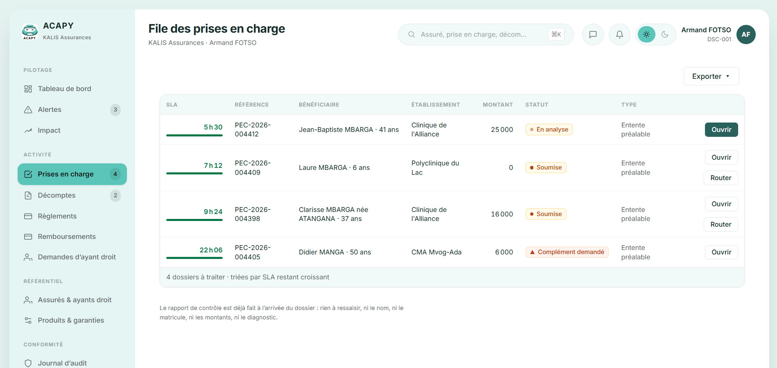Click the Journal d'audit shield icon
The image size is (777, 368).
point(28,363)
